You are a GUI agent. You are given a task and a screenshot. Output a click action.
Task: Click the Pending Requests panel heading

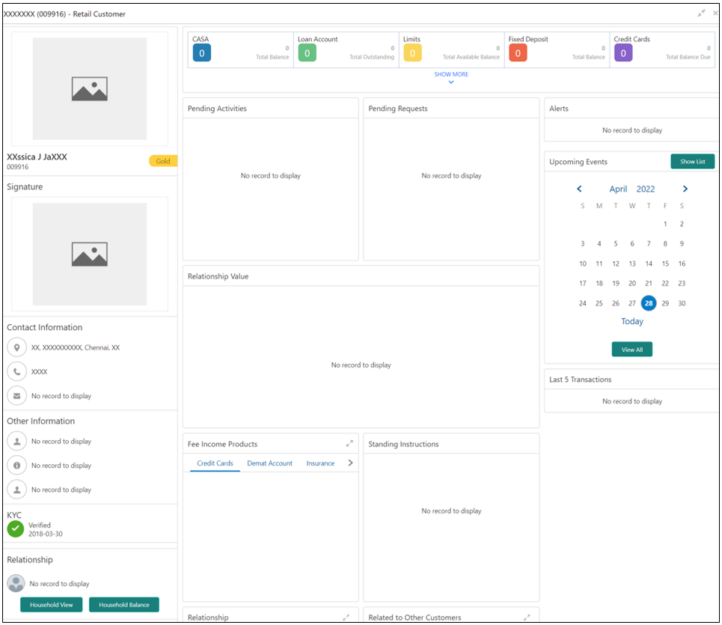coord(398,109)
